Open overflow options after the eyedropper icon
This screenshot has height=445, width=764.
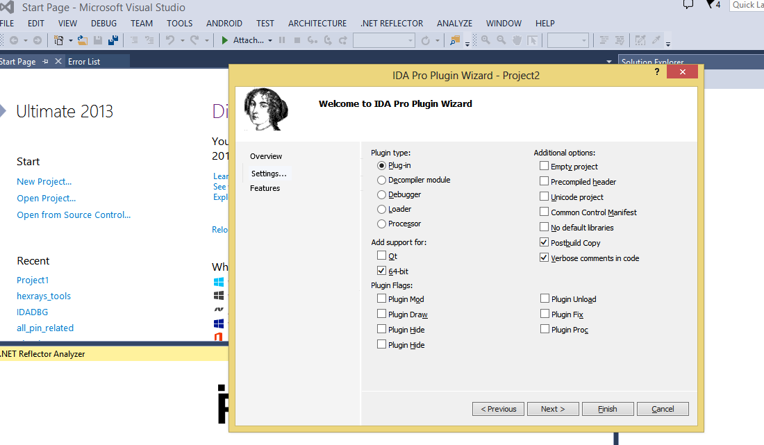tap(668, 43)
